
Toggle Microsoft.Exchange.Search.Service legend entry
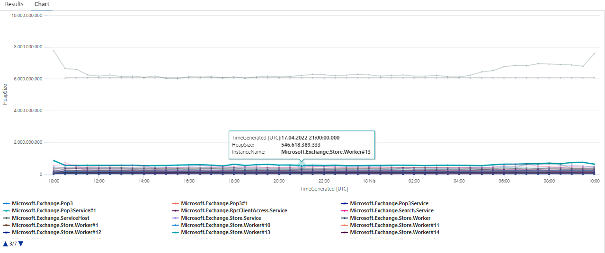(x=387, y=210)
